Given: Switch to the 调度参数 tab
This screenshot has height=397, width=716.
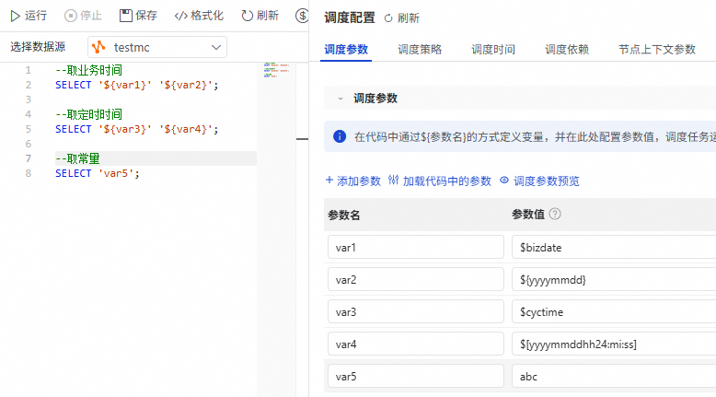Looking at the screenshot, I should point(346,50).
